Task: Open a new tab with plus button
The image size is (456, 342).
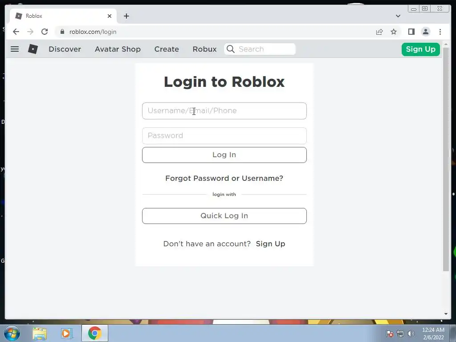Action: point(126,16)
